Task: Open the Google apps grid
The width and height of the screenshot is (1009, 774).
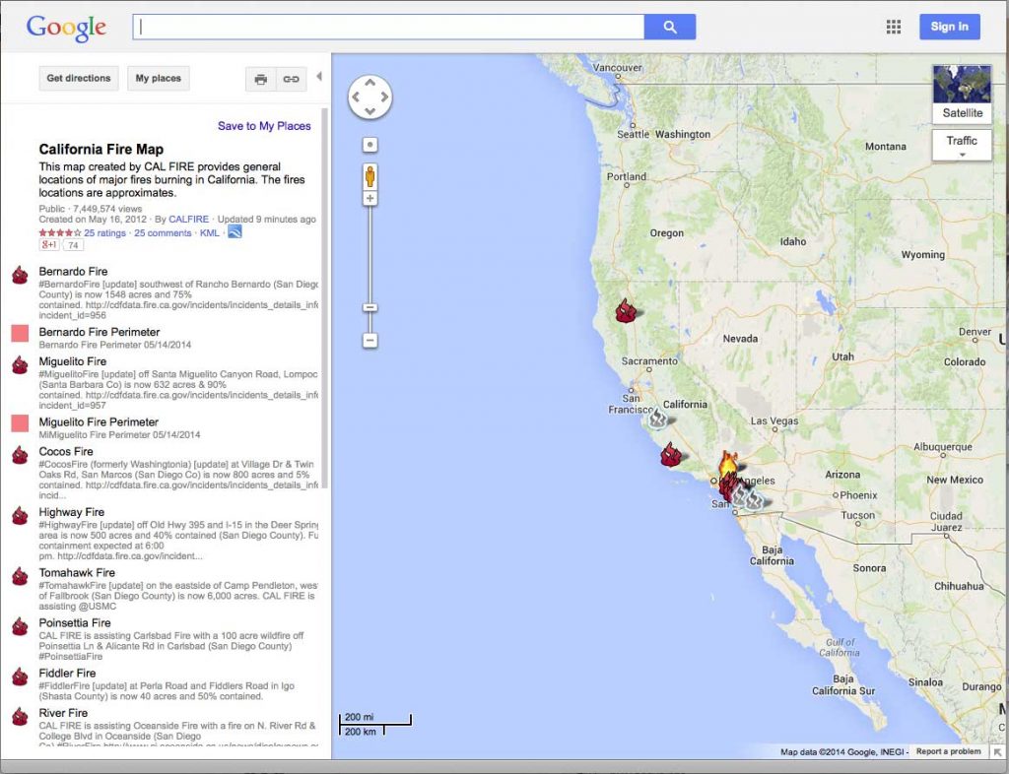Action: 893,27
